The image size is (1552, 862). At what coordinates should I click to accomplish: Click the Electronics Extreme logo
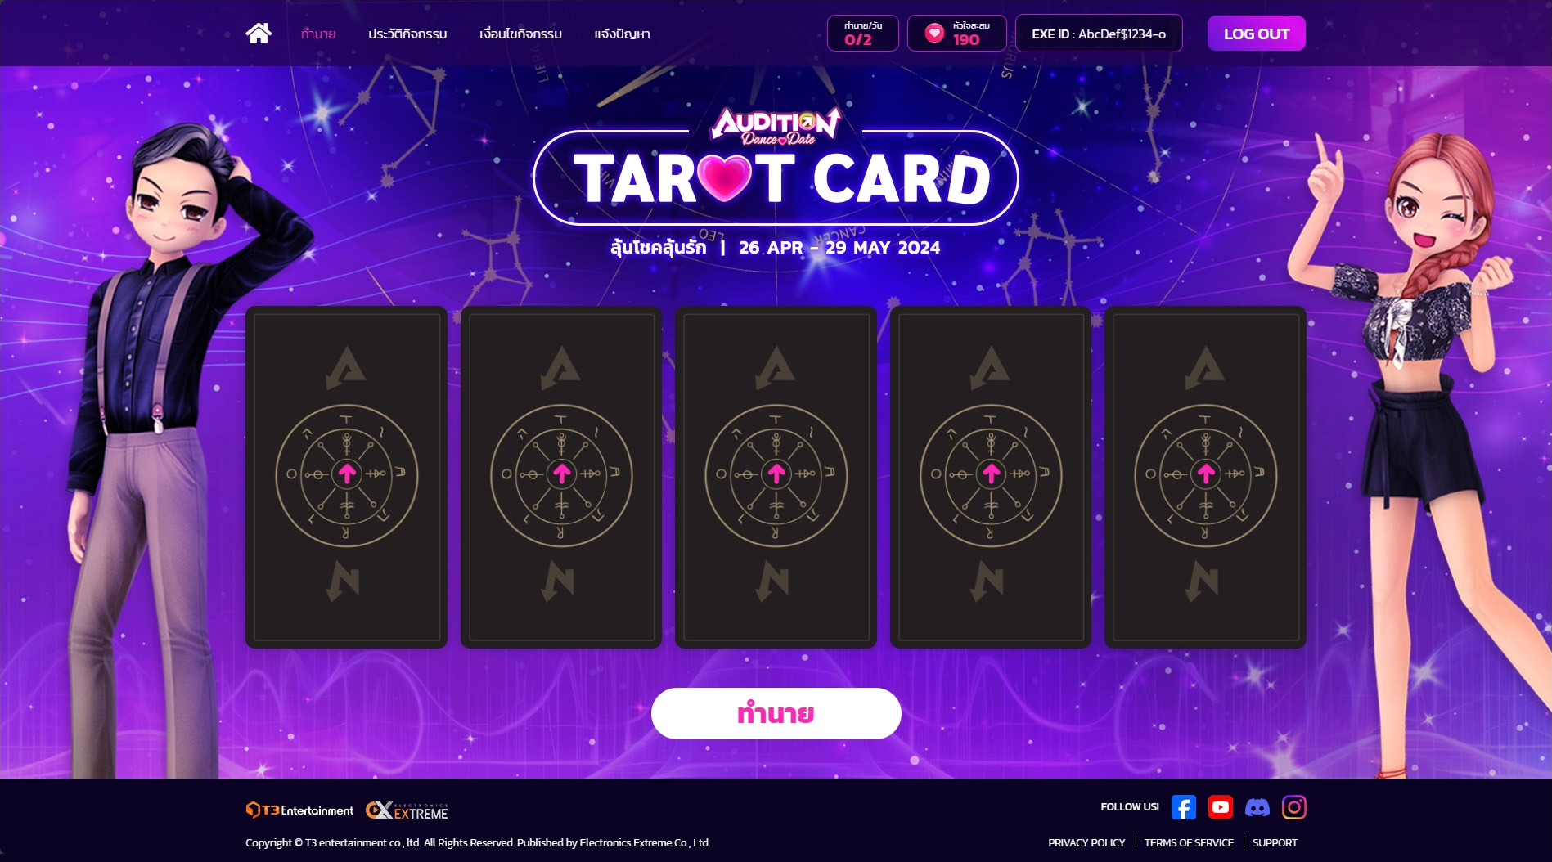[407, 810]
